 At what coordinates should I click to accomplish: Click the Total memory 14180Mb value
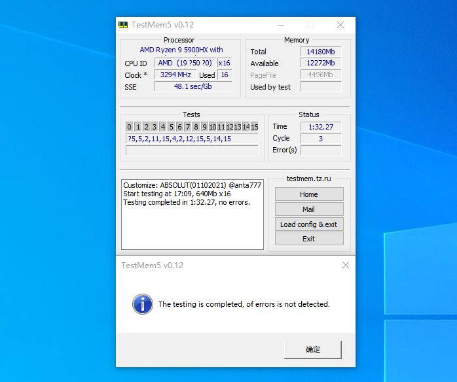click(321, 52)
